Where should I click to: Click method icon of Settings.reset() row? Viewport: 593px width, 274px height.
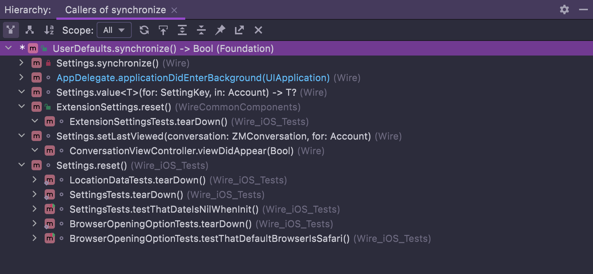click(37, 165)
